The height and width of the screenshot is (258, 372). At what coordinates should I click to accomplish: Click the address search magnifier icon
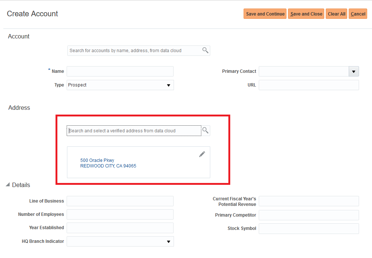205,130
